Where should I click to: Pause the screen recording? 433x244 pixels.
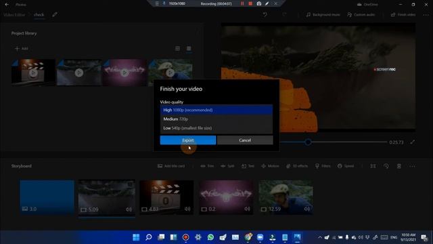point(242,3)
